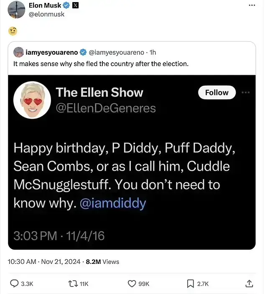Follow The Ellen Show
This screenshot has width=265, height=294.
click(217, 92)
